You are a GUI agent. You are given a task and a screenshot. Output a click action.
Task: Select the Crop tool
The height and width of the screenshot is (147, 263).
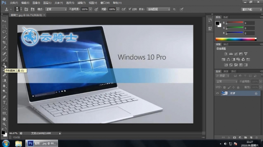[x=4, y=43]
